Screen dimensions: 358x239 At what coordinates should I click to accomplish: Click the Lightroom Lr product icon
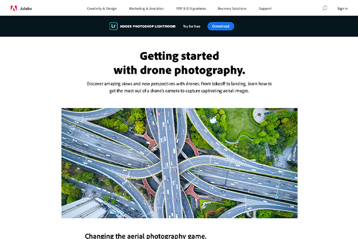coord(113,26)
